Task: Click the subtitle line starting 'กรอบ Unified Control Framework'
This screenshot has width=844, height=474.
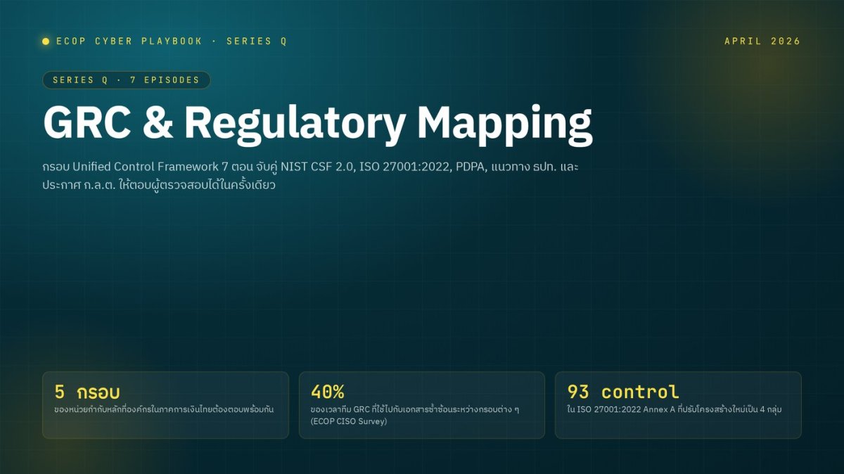Action: pos(310,169)
